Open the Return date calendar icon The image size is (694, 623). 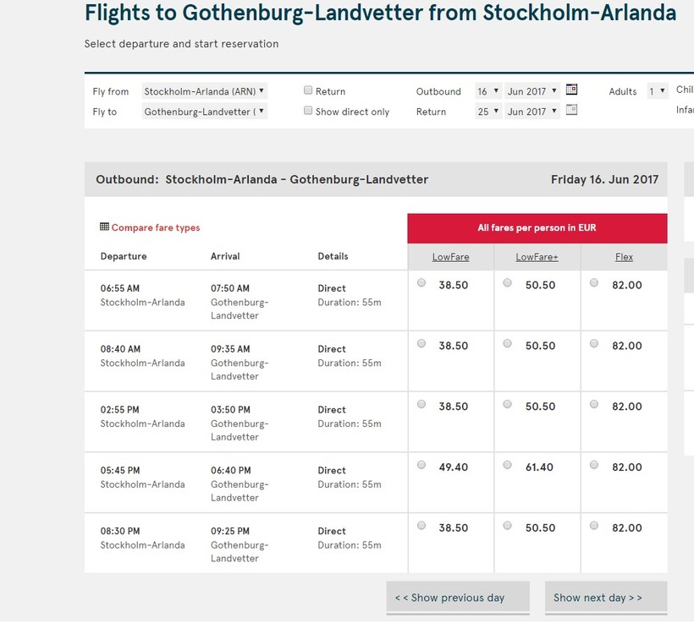[571, 110]
